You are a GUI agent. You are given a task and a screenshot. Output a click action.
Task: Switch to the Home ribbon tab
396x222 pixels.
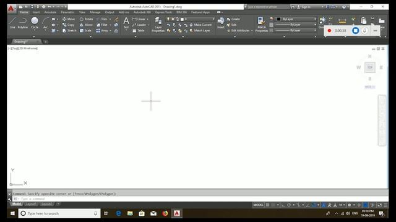(24, 12)
